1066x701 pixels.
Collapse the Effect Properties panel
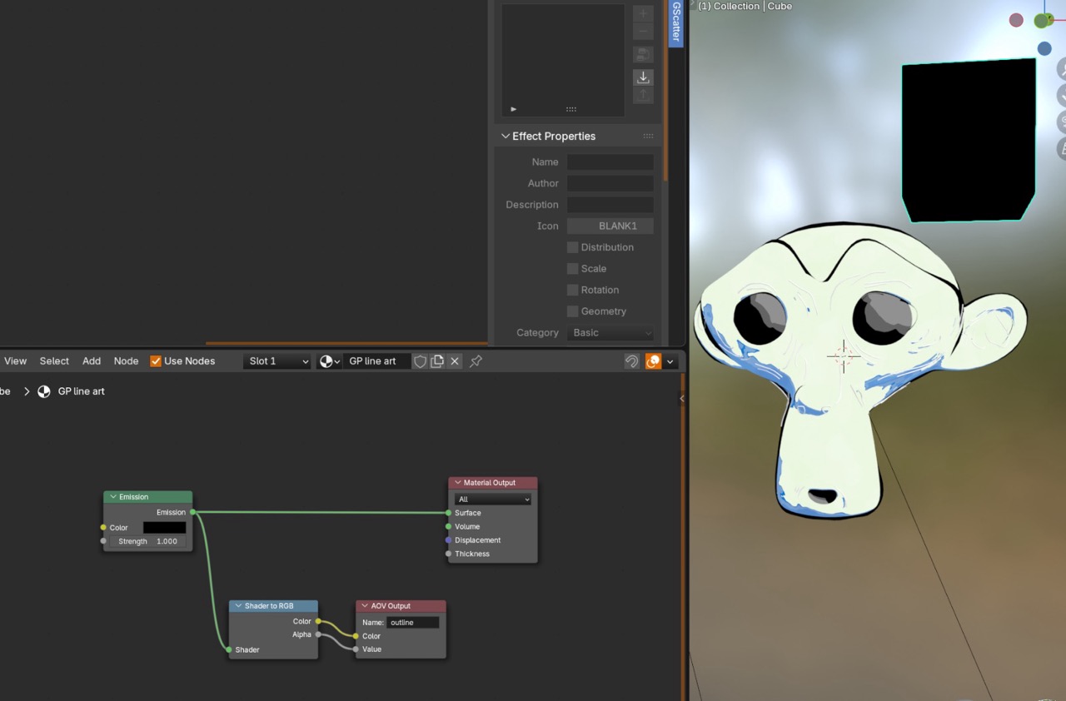pyautogui.click(x=506, y=137)
